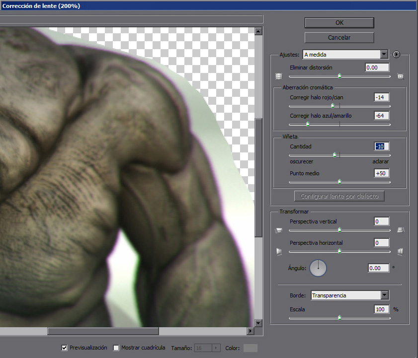Click the pincushion distortion icon
The height and width of the screenshot is (358, 418).
pyautogui.click(x=401, y=76)
